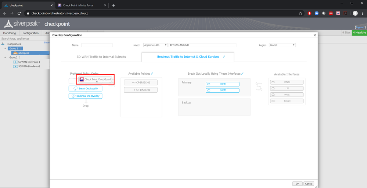Switch to SD-WAN Traffic to Internal Subnets tab
Screen dimensions: 367x188
(101, 57)
